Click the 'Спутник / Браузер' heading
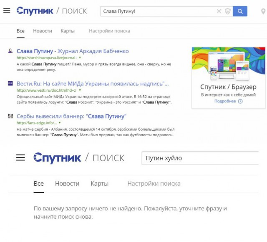 click(228, 87)
